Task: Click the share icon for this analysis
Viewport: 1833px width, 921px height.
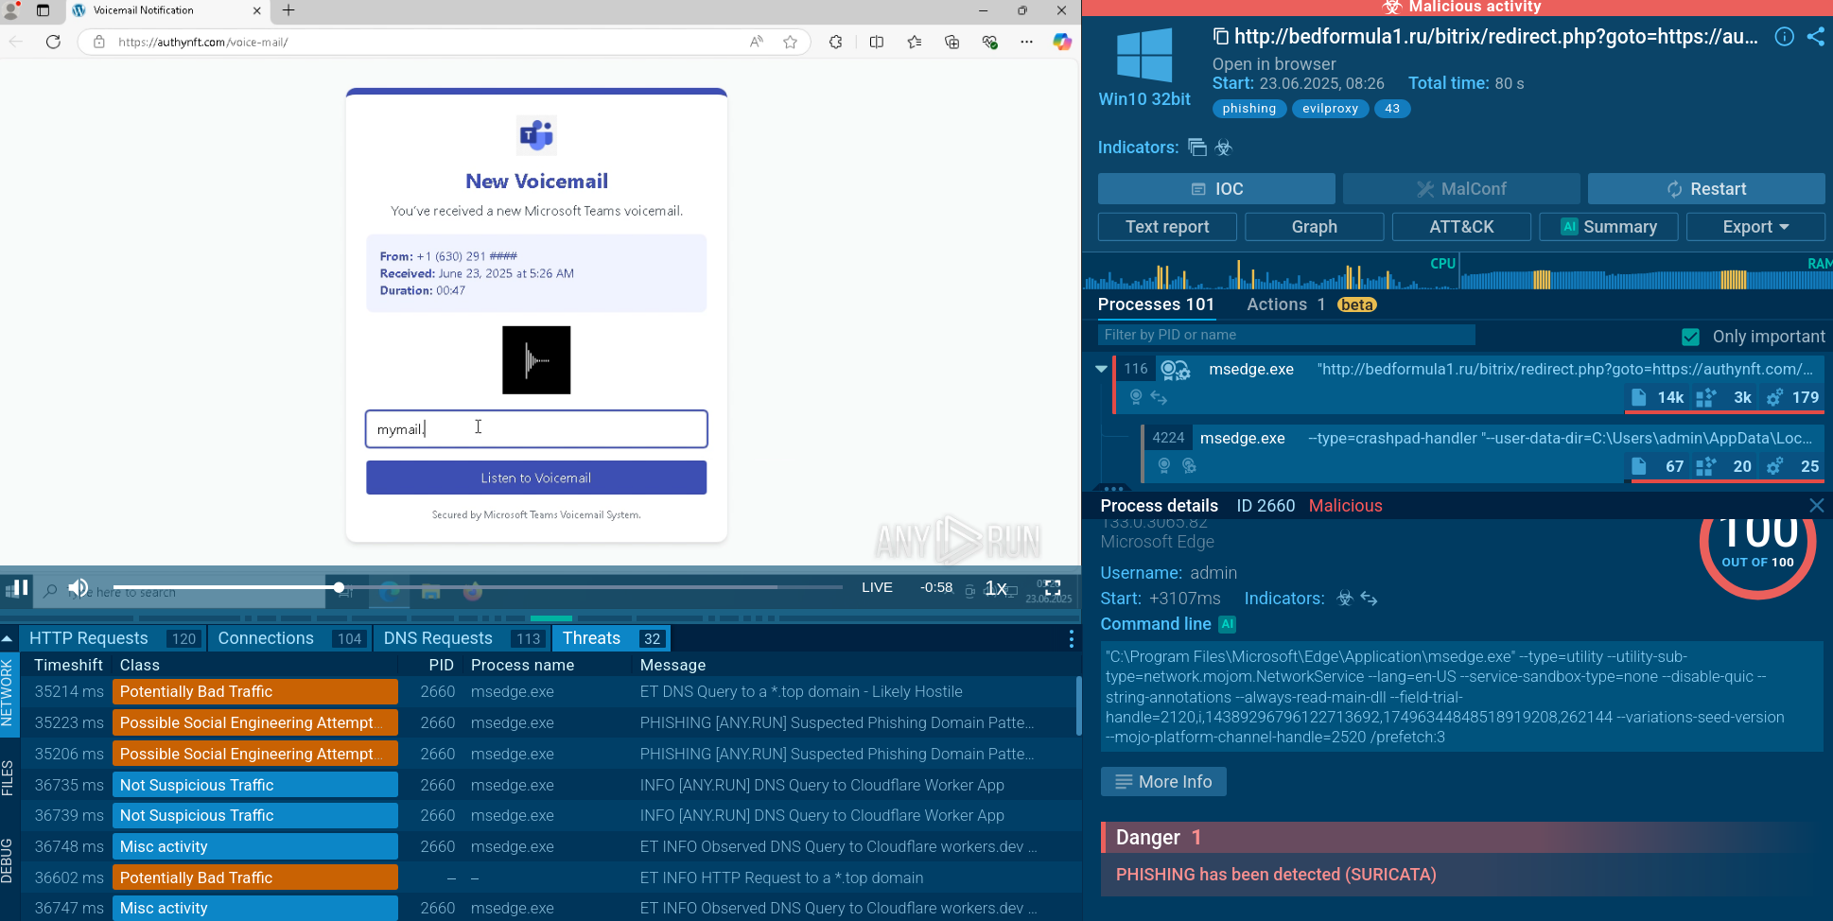Action: [1816, 37]
